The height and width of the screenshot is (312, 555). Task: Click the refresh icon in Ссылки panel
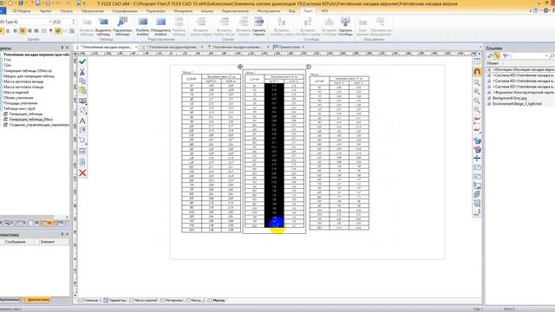click(x=490, y=55)
